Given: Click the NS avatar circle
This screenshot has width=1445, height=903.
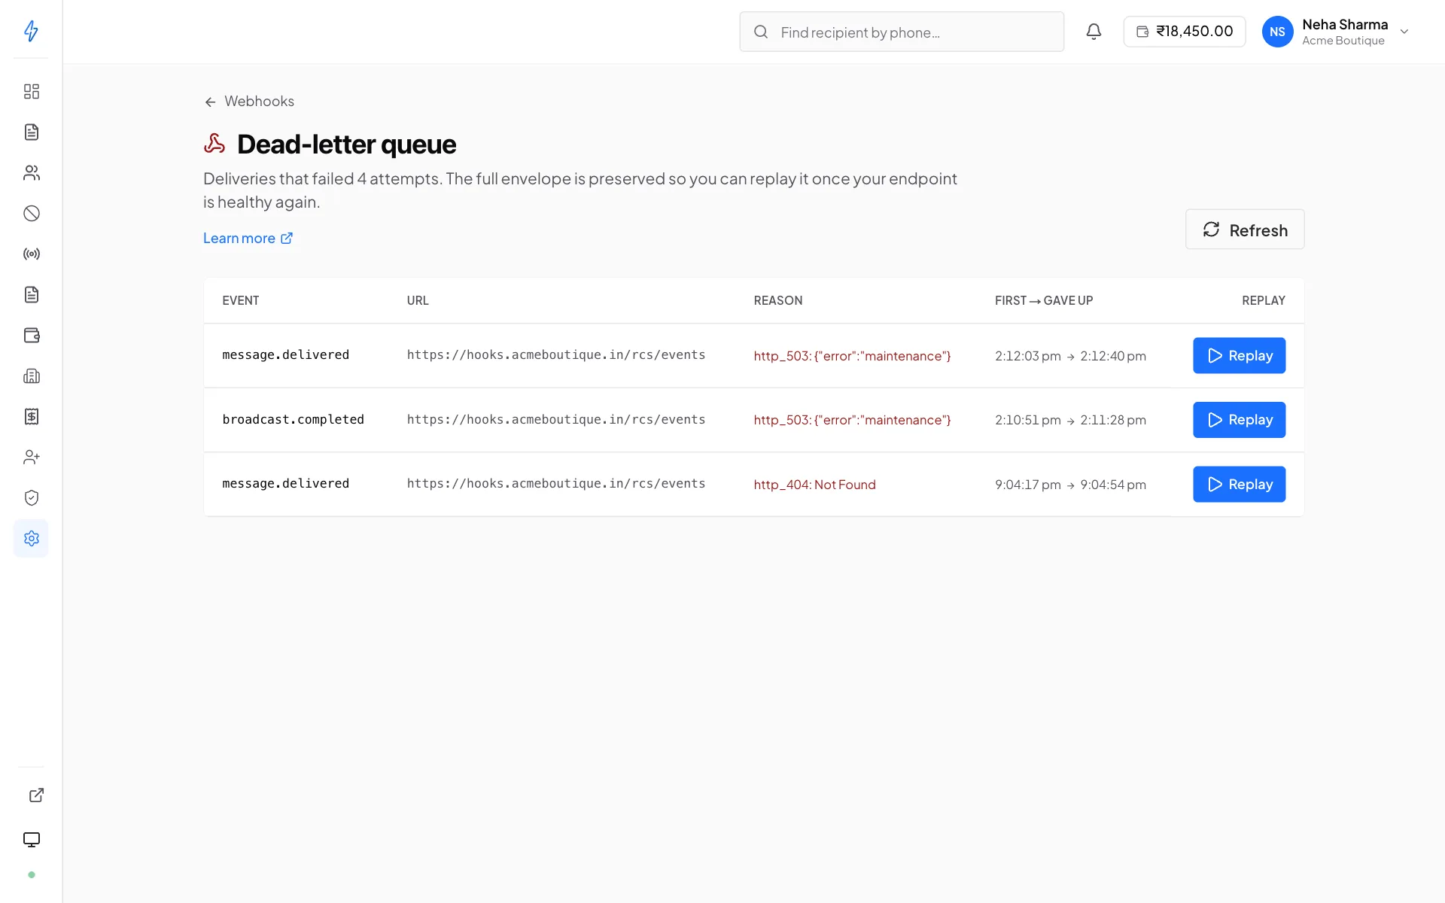Looking at the screenshot, I should [1277, 32].
